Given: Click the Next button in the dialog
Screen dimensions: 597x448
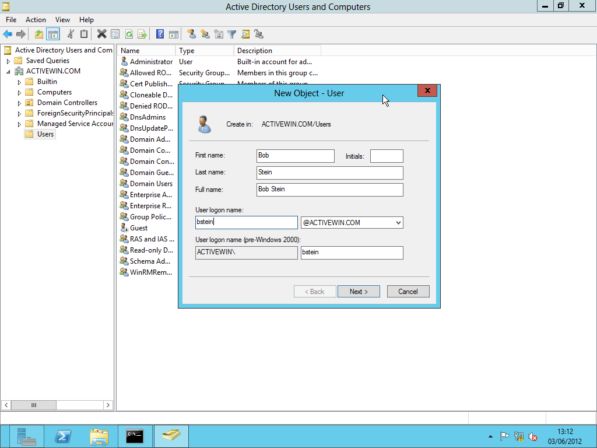Looking at the screenshot, I should click(359, 292).
